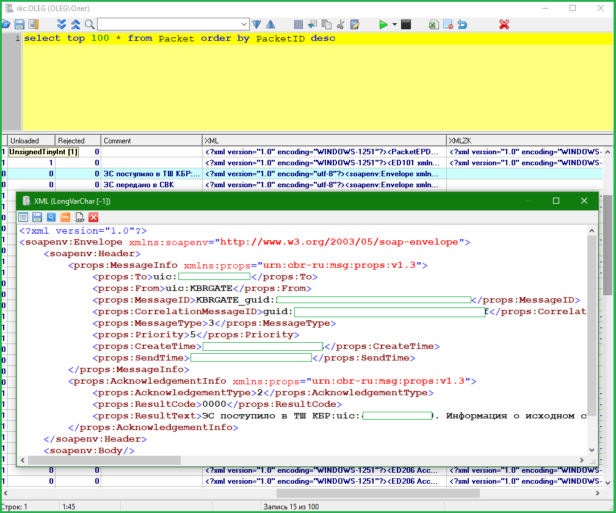Format content using orange XML icon
This screenshot has width=616, height=513.
65,217
